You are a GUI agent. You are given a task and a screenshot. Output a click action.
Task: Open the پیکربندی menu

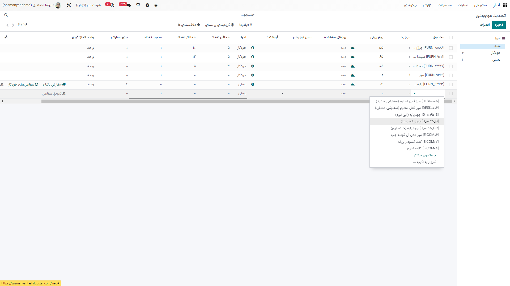(x=410, y=5)
